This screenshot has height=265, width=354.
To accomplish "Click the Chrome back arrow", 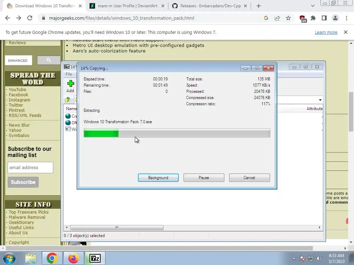I will click(8, 18).
